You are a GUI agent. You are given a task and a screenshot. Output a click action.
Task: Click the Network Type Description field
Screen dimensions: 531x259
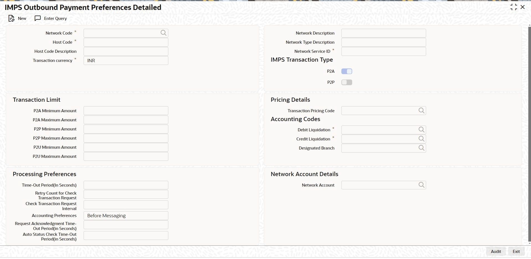[x=384, y=42]
